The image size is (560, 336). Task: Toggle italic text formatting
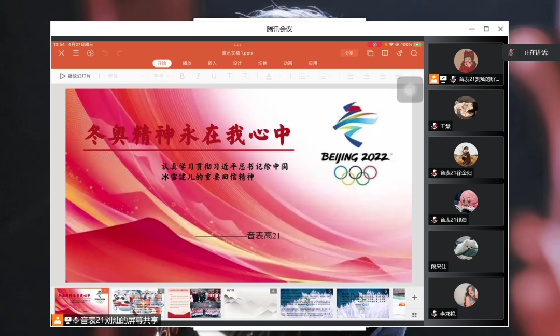tap(198, 76)
